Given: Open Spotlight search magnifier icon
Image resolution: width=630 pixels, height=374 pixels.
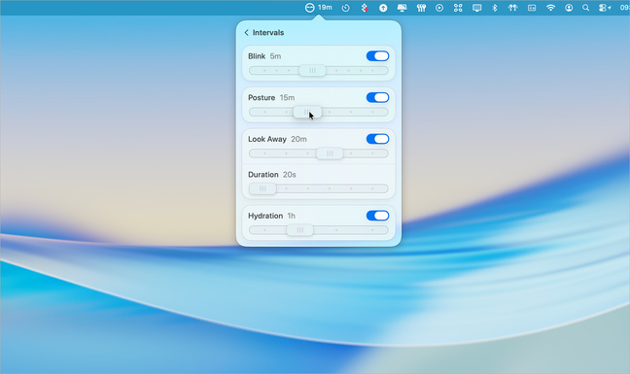Looking at the screenshot, I should [586, 8].
